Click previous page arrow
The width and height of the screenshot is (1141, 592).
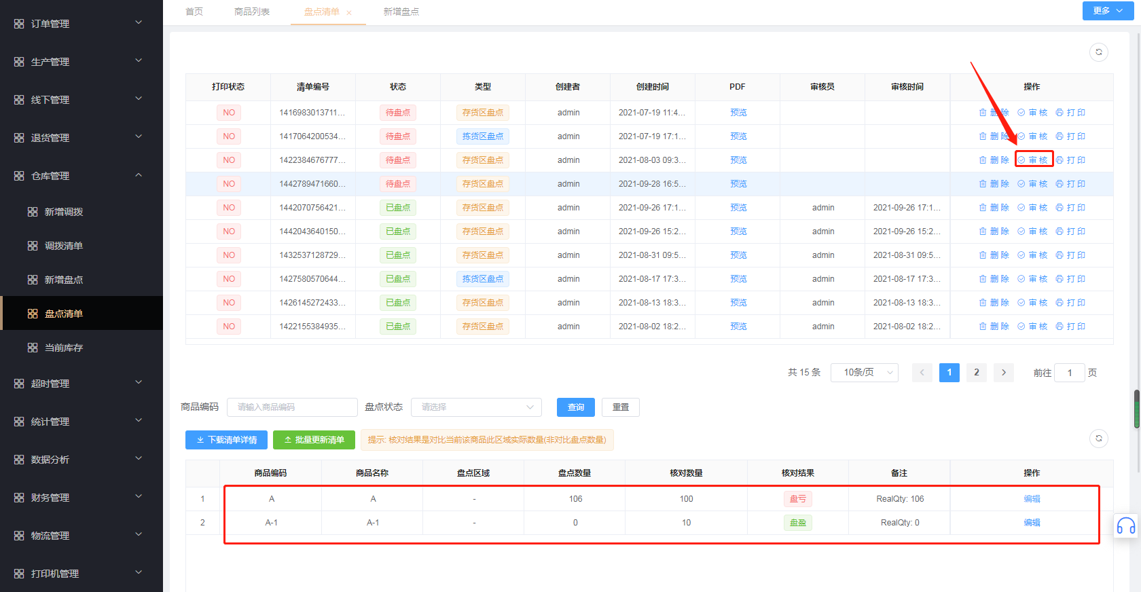coord(922,373)
